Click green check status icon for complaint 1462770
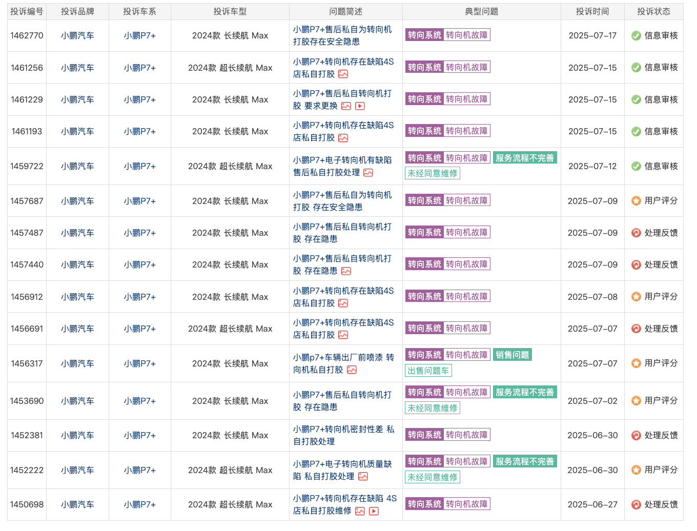This screenshot has width=697, height=531. click(636, 36)
